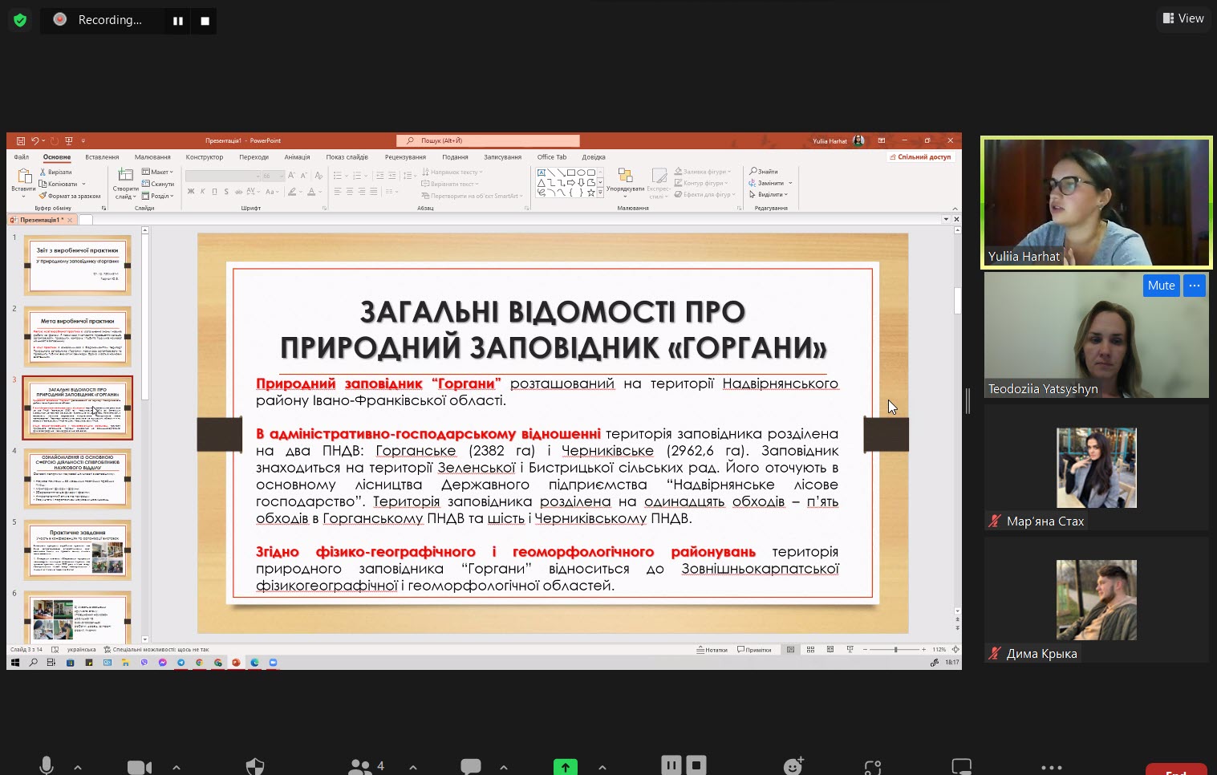Toggle the microphone mute in Zoom toolbar
1217x775 pixels.
(x=47, y=766)
